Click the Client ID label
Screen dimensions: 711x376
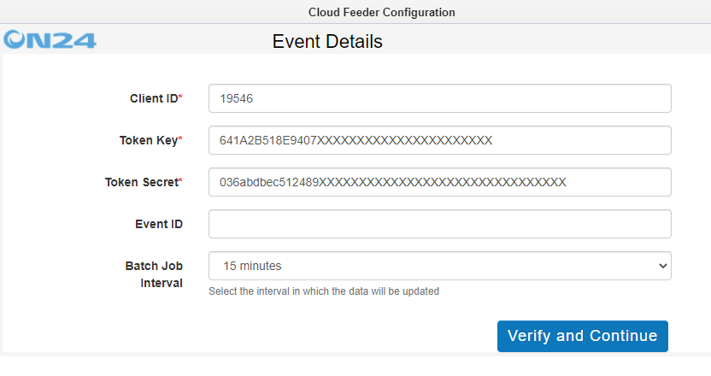tap(156, 98)
